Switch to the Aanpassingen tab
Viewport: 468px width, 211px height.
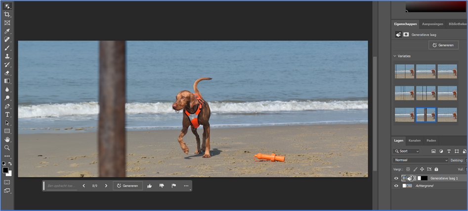point(432,24)
